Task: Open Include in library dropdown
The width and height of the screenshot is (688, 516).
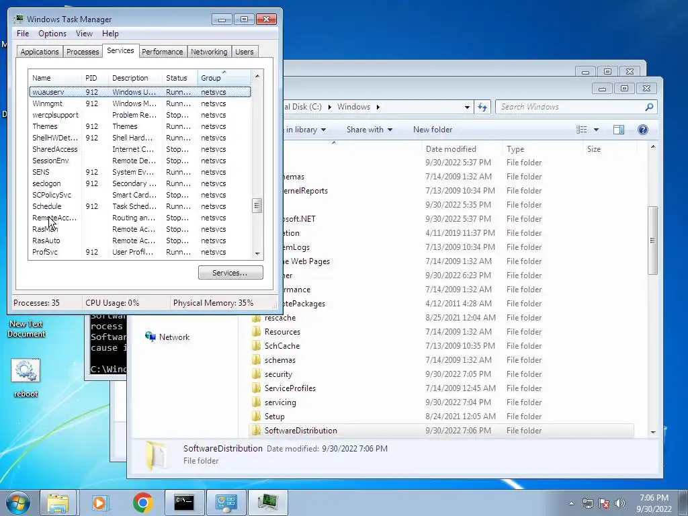Action: (x=306, y=130)
